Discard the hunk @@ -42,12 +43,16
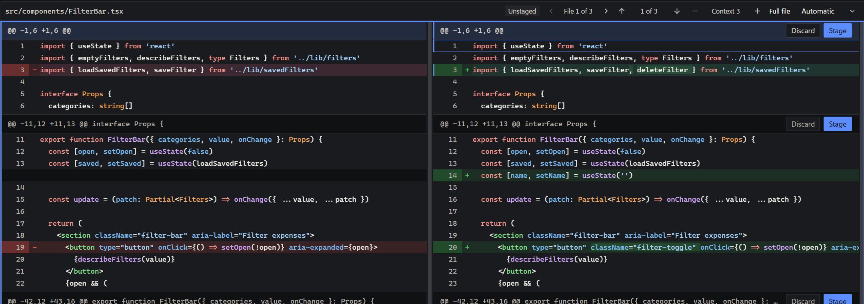The height and width of the screenshot is (304, 864). click(803, 300)
